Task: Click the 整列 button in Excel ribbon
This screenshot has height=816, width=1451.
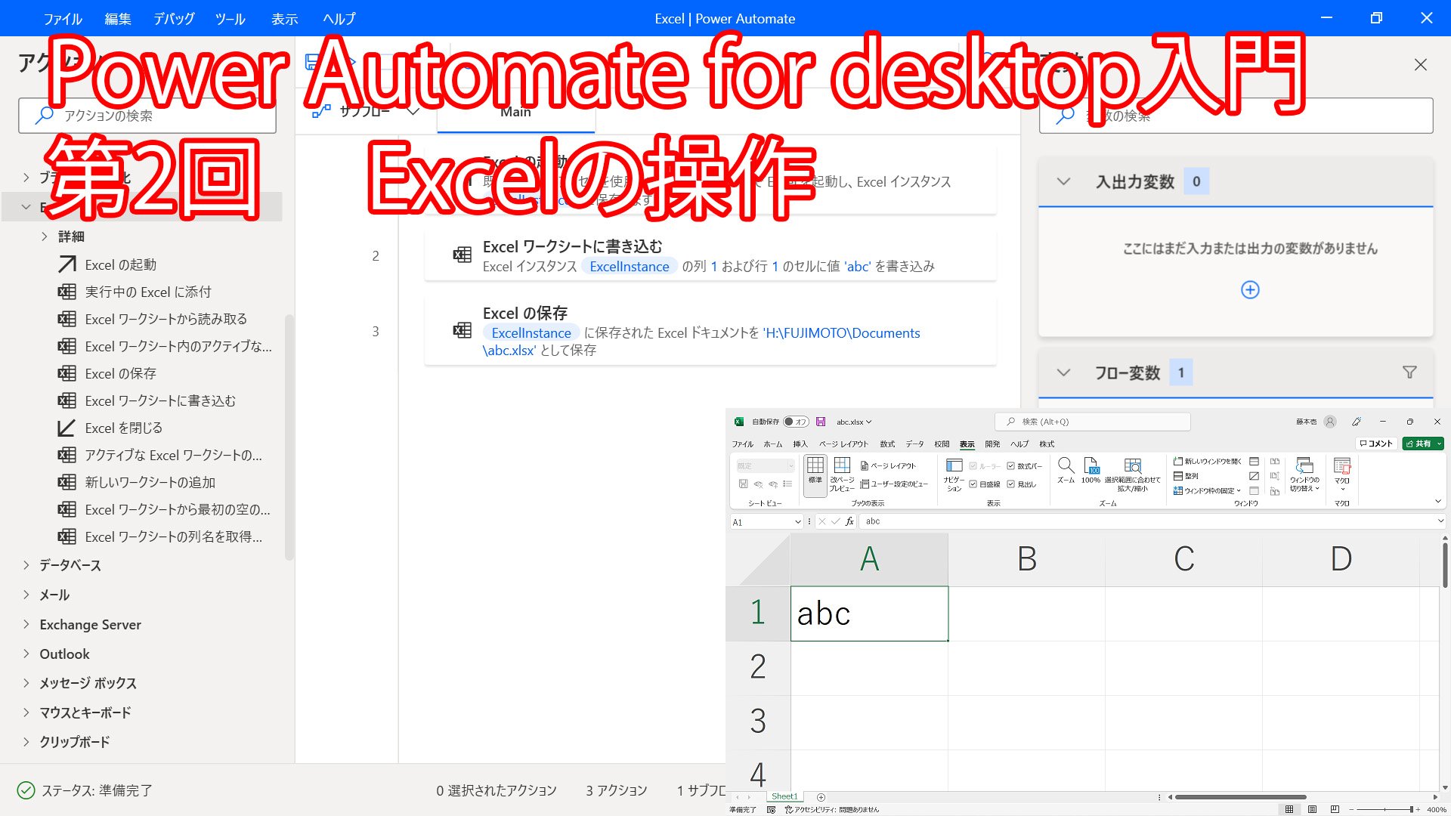Action: coord(1186,476)
